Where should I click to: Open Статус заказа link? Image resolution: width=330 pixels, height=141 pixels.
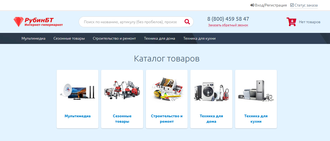coord(306,5)
